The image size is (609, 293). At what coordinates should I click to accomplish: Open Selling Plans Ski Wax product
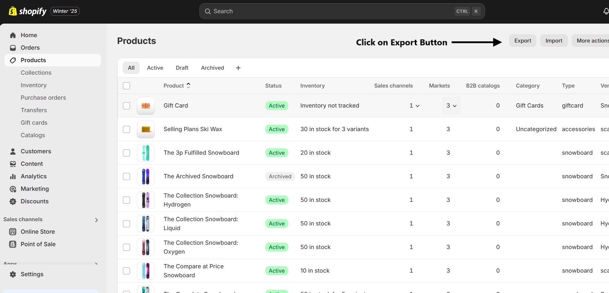coord(193,129)
